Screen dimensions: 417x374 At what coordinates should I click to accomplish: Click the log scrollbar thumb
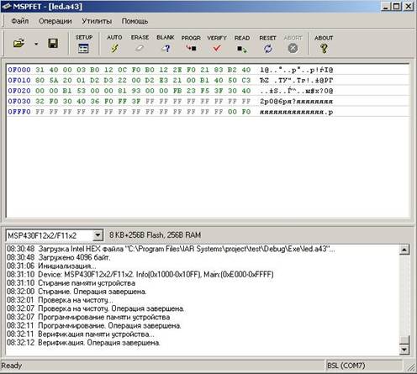coord(404,340)
